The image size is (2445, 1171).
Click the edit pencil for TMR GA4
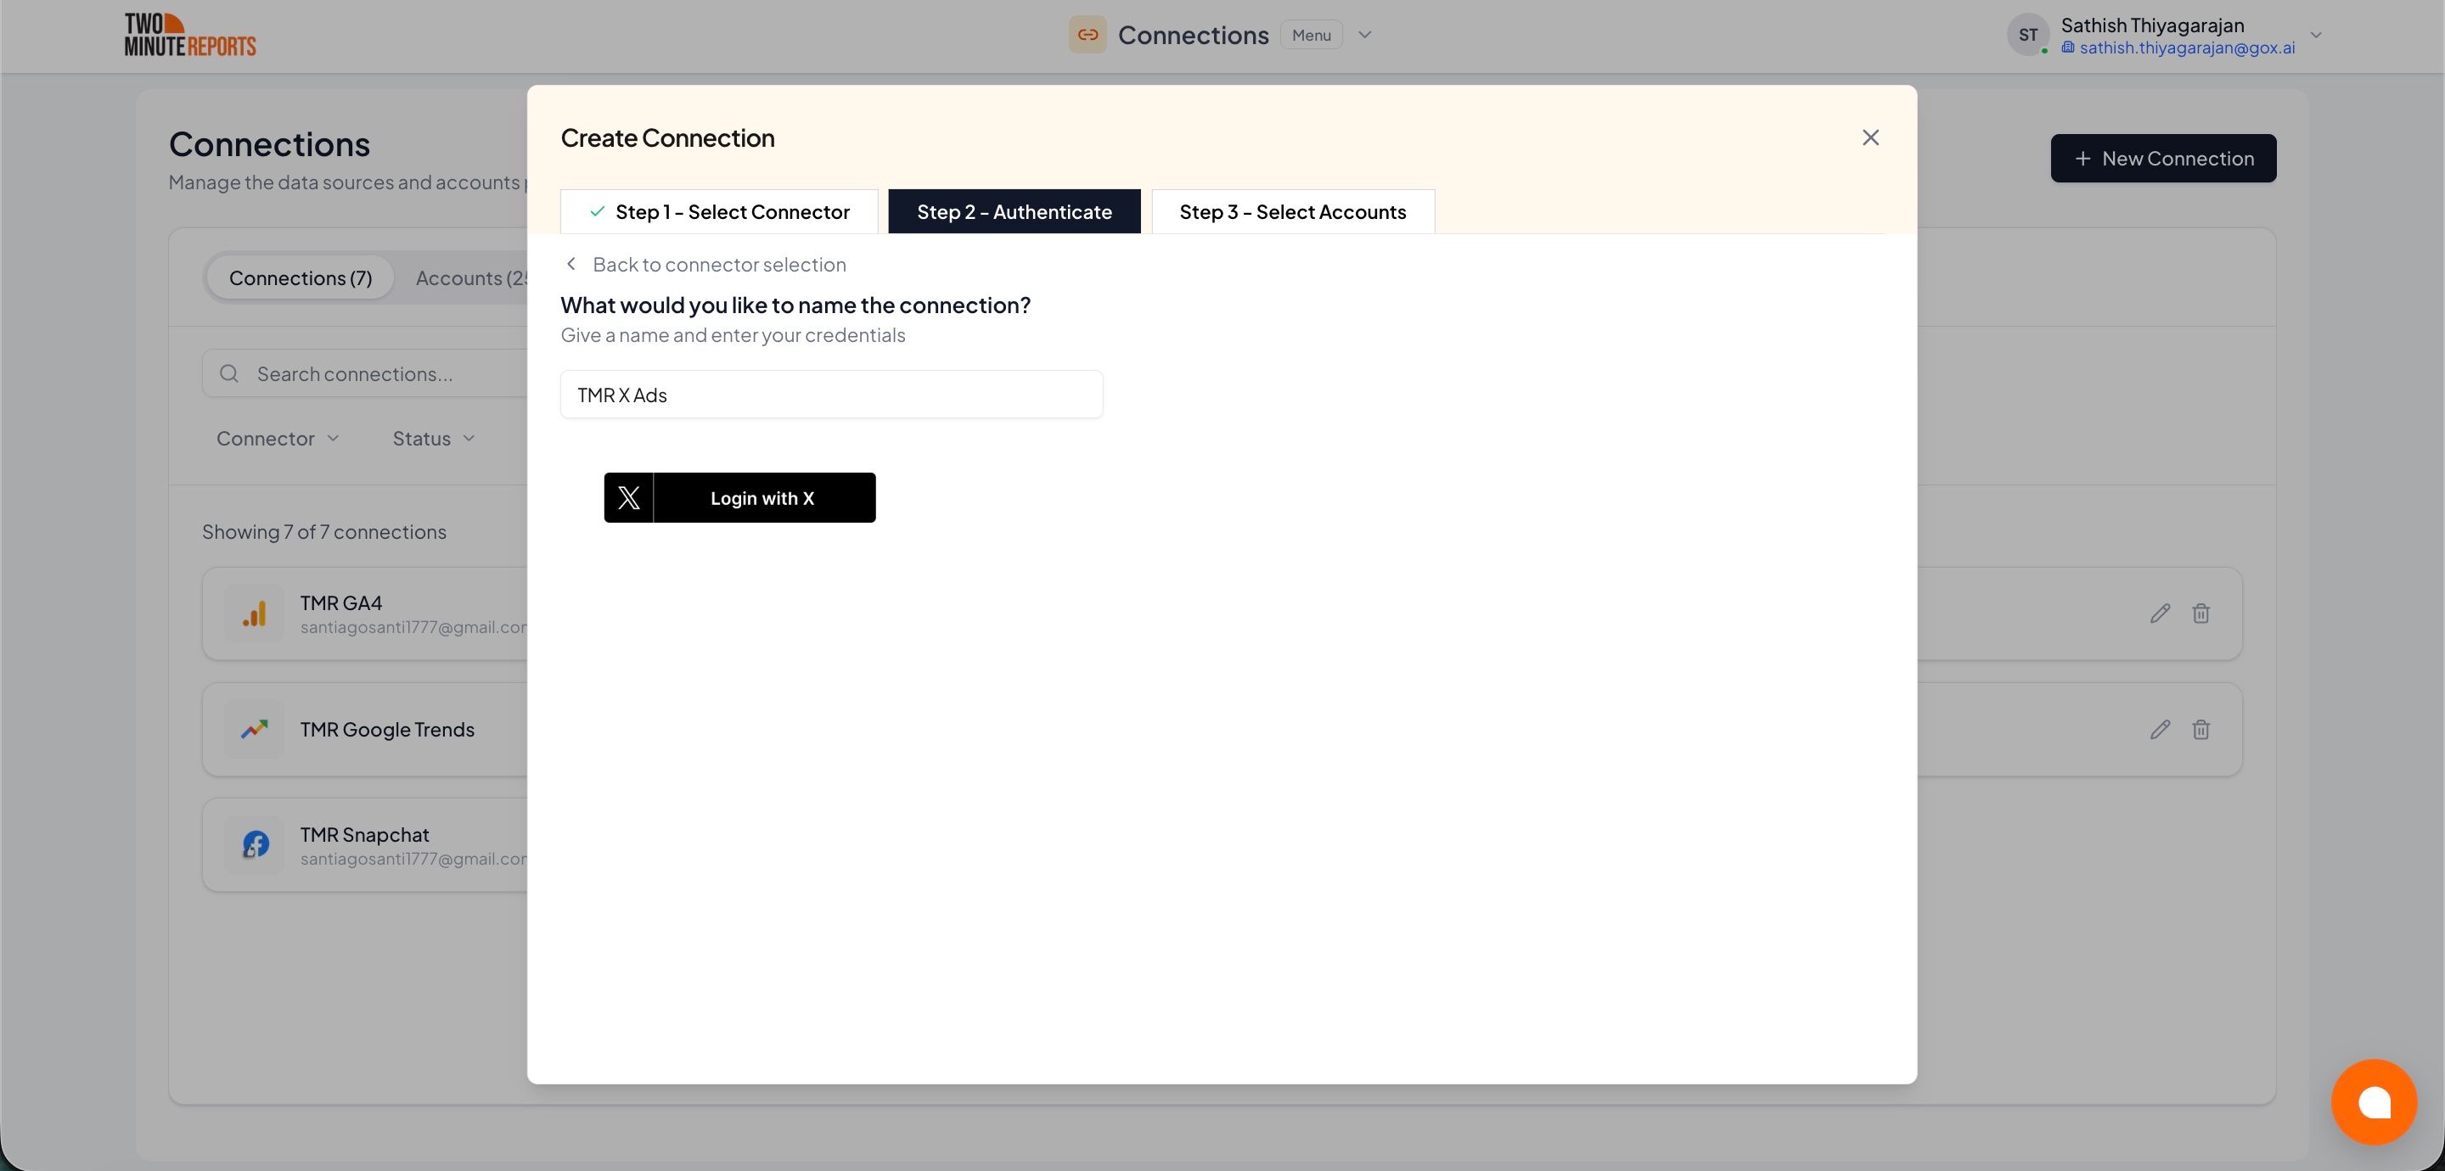click(2159, 613)
